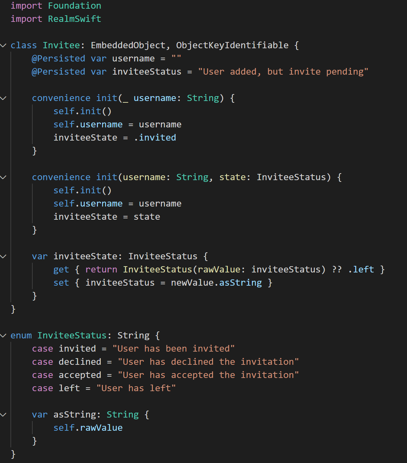The width and height of the screenshot is (407, 463).
Task: Click the RealmSwift import name
Action: 74,19
